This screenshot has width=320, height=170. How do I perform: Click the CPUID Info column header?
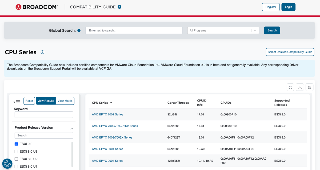pyautogui.click(x=202, y=103)
